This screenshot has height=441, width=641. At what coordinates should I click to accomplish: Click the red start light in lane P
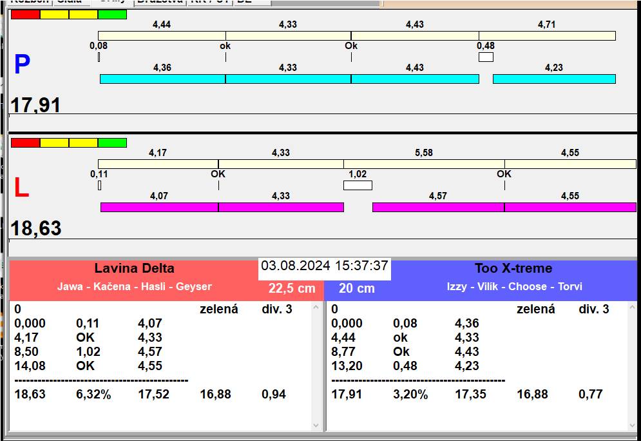point(25,14)
